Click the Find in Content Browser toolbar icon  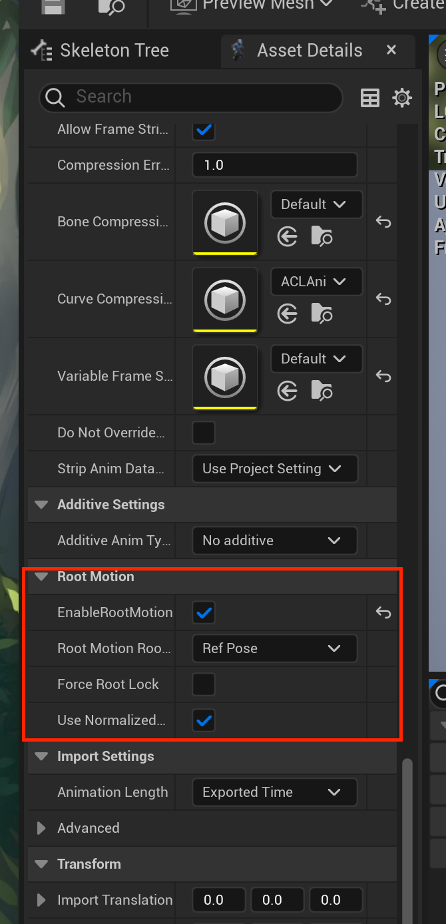(110, 9)
